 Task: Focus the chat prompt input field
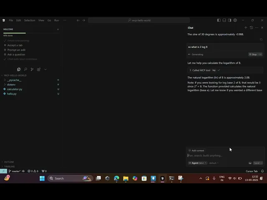(225, 155)
